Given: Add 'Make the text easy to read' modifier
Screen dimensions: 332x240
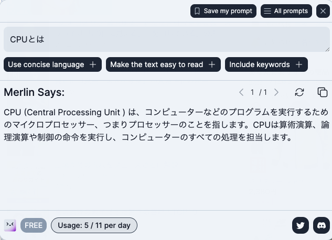Looking at the screenshot, I should point(163,64).
